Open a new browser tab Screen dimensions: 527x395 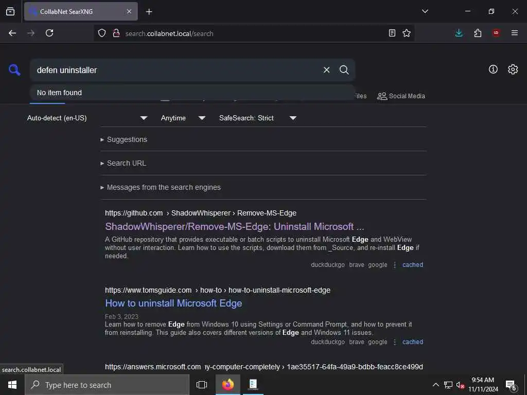pos(149,12)
